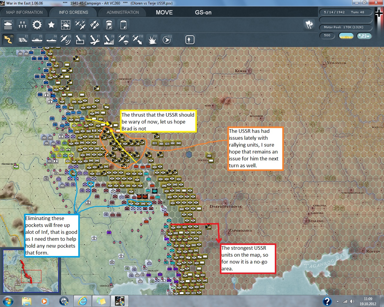The height and width of the screenshot is (307, 384).
Task: Click the end turn F12 button
Action: pyautogui.click(x=167, y=40)
